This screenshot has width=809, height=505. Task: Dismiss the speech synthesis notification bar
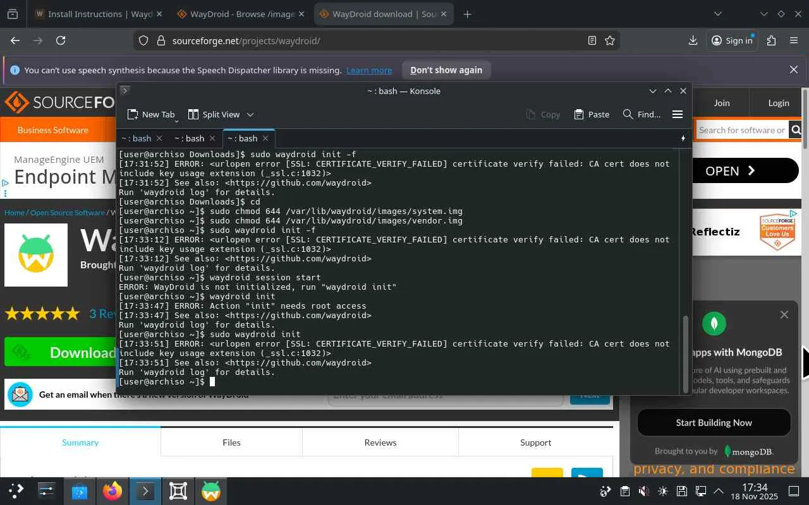pos(794,70)
